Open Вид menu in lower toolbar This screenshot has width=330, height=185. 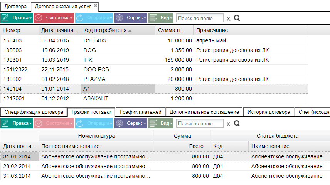tap(161, 123)
